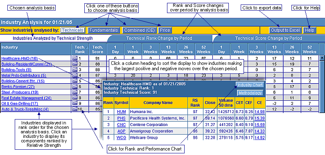View the Methodology button in popup
This screenshot has width=325, height=155.
coord(250,93)
